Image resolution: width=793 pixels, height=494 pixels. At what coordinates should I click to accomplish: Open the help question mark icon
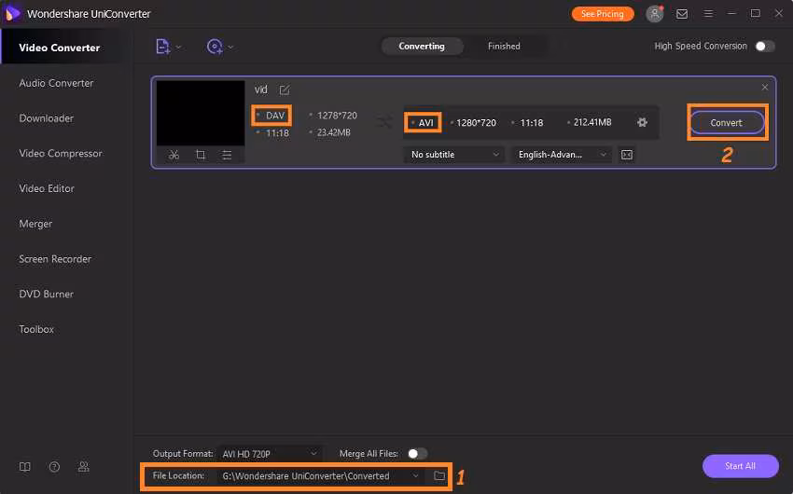pos(54,467)
